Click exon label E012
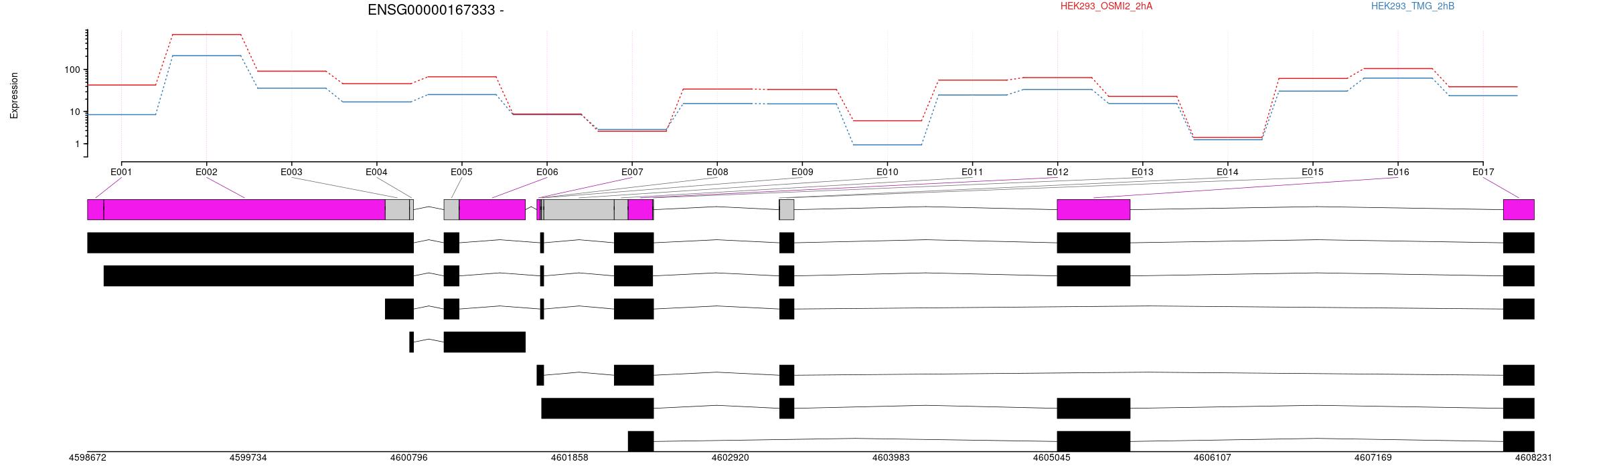1607x468 pixels. 1057,172
